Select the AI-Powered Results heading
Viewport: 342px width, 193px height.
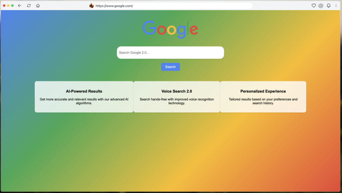[x=84, y=91]
